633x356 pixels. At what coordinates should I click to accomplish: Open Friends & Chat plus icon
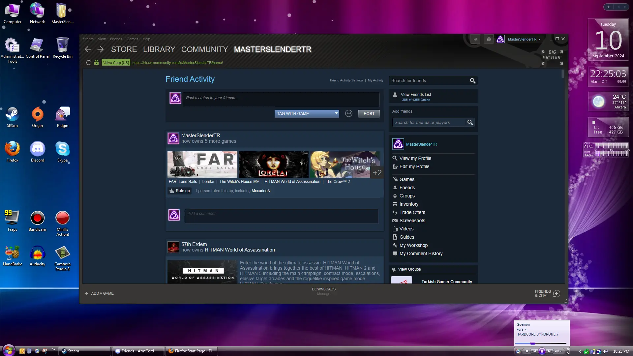(557, 293)
